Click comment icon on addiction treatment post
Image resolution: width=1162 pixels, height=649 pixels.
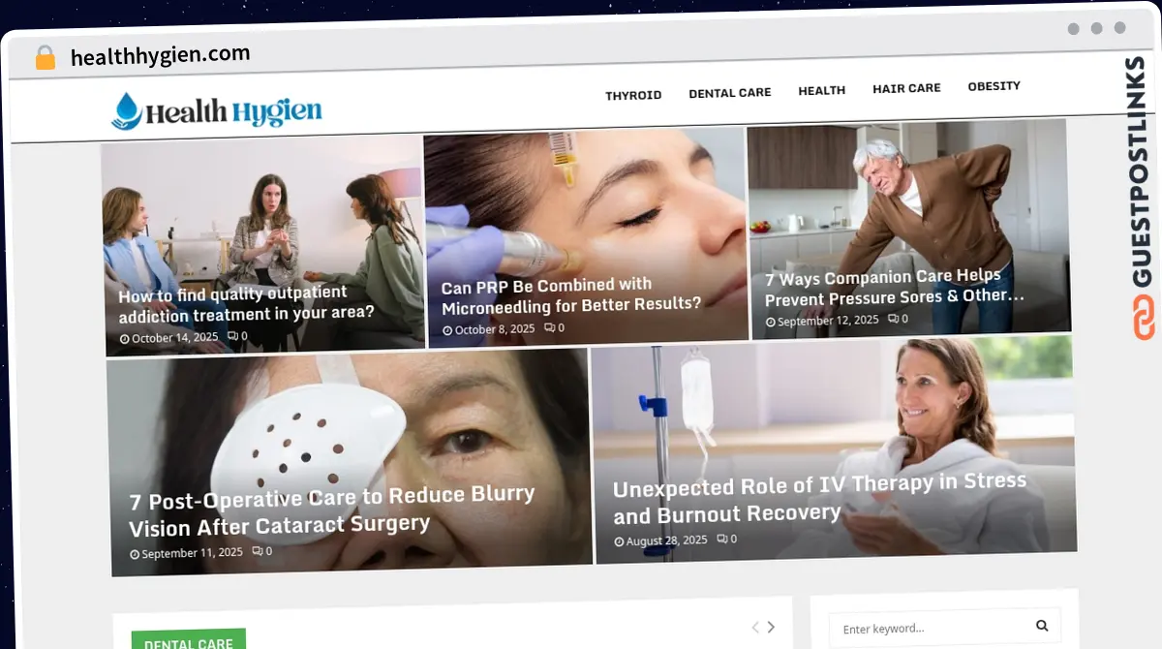click(232, 336)
